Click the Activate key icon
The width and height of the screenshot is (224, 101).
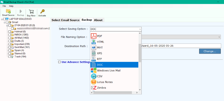(x=42, y=11)
